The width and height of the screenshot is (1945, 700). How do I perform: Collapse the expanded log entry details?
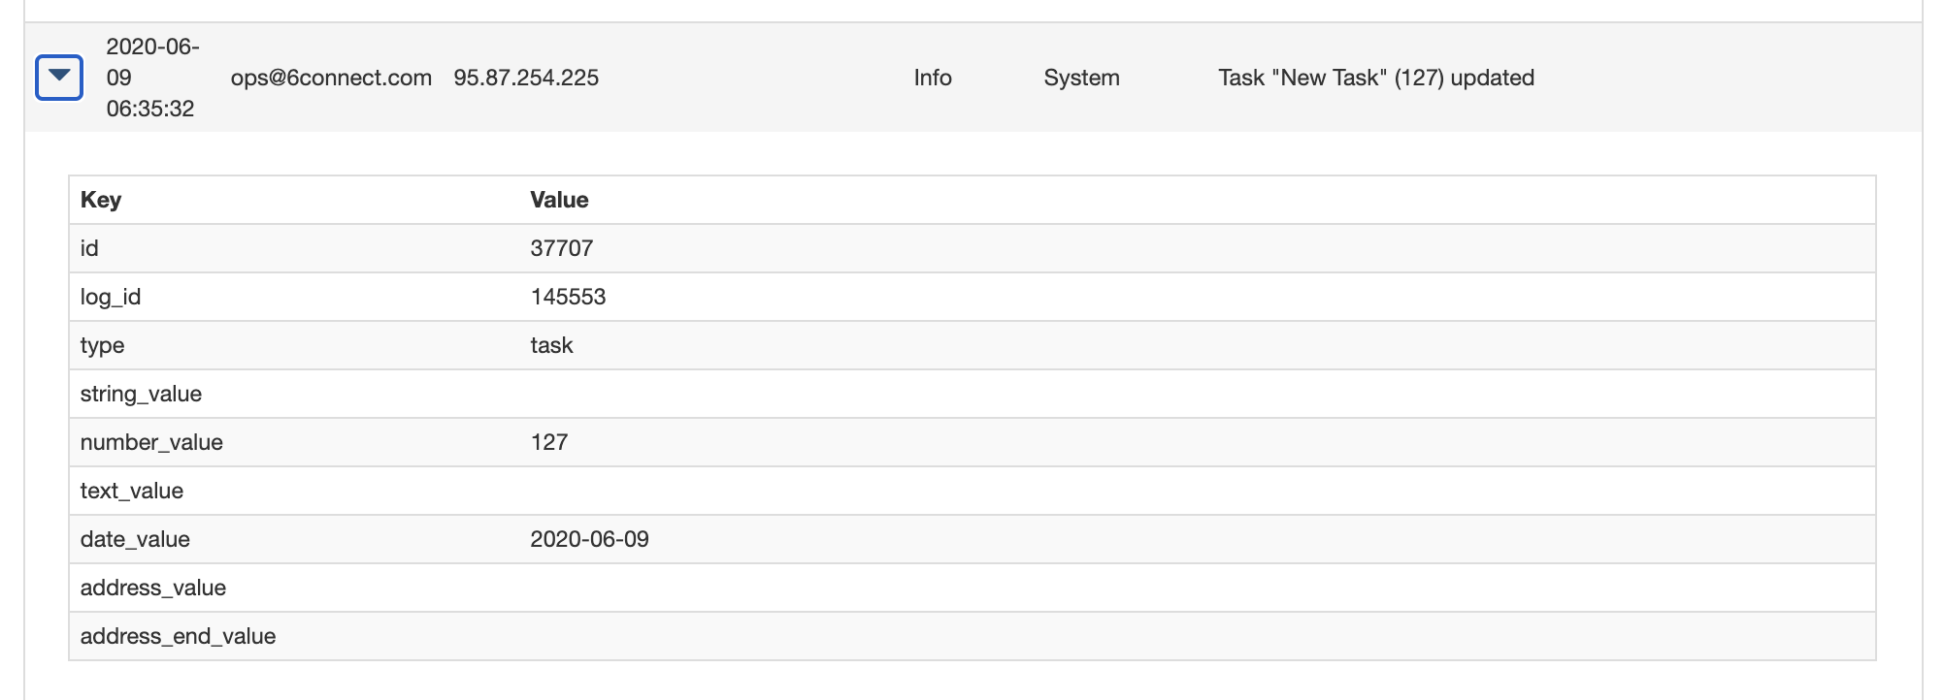pyautogui.click(x=59, y=78)
